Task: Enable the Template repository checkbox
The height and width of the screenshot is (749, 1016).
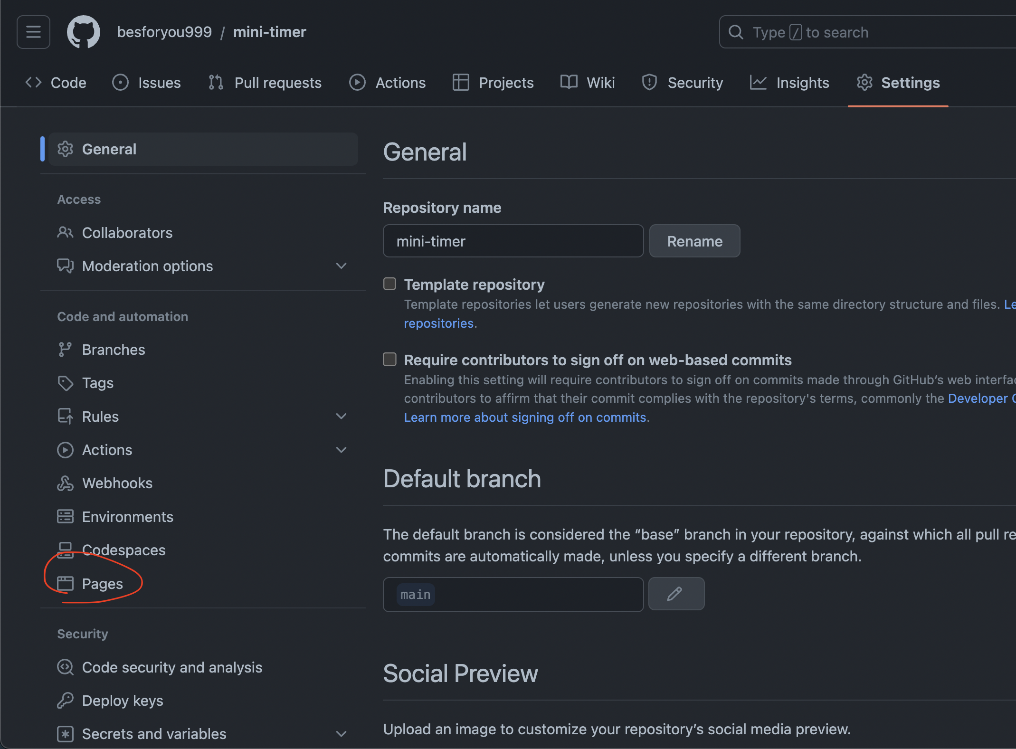Action: click(x=389, y=284)
